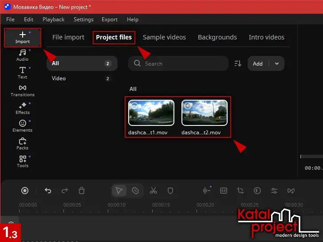The image size is (323, 242).
Task: Open the Transitions panel
Action: [22, 90]
